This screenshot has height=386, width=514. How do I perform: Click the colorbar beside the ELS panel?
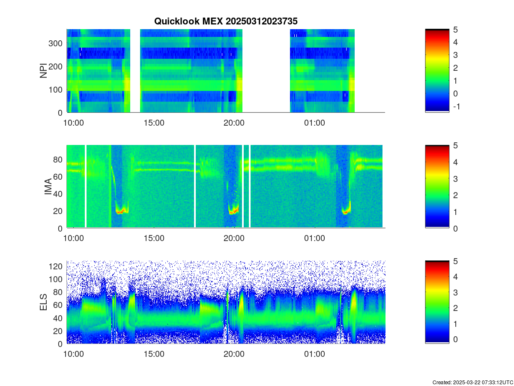(x=437, y=302)
